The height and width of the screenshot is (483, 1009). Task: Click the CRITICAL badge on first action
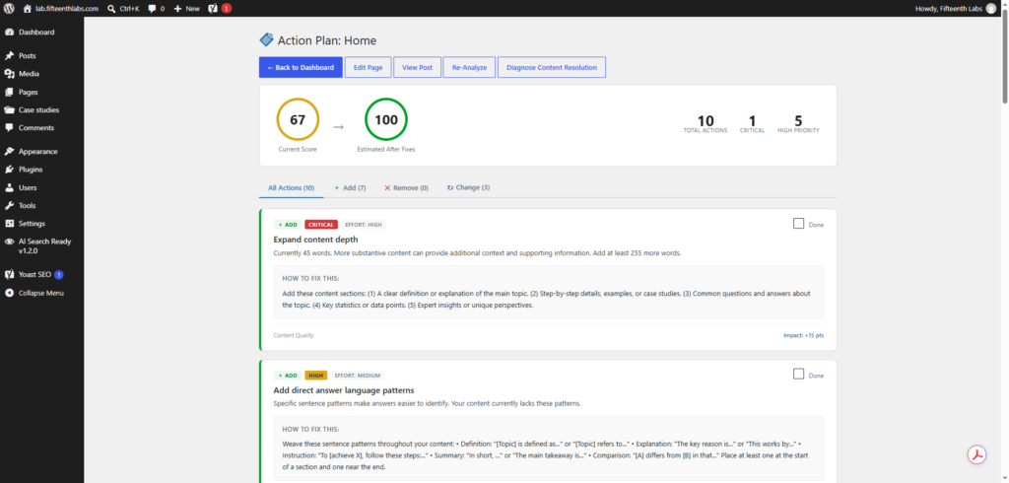pos(321,225)
